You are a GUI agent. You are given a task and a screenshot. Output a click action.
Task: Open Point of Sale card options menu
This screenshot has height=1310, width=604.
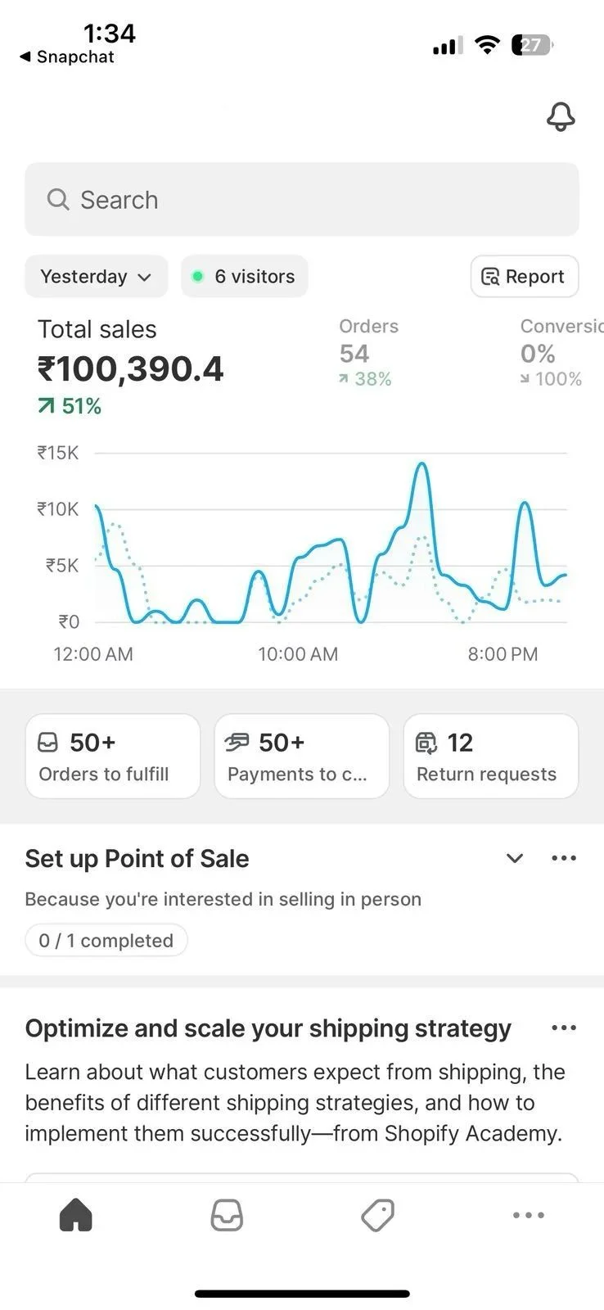[x=564, y=858]
